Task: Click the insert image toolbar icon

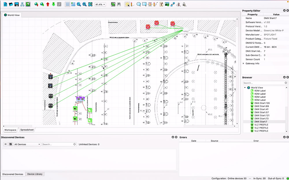Action: 167,4
